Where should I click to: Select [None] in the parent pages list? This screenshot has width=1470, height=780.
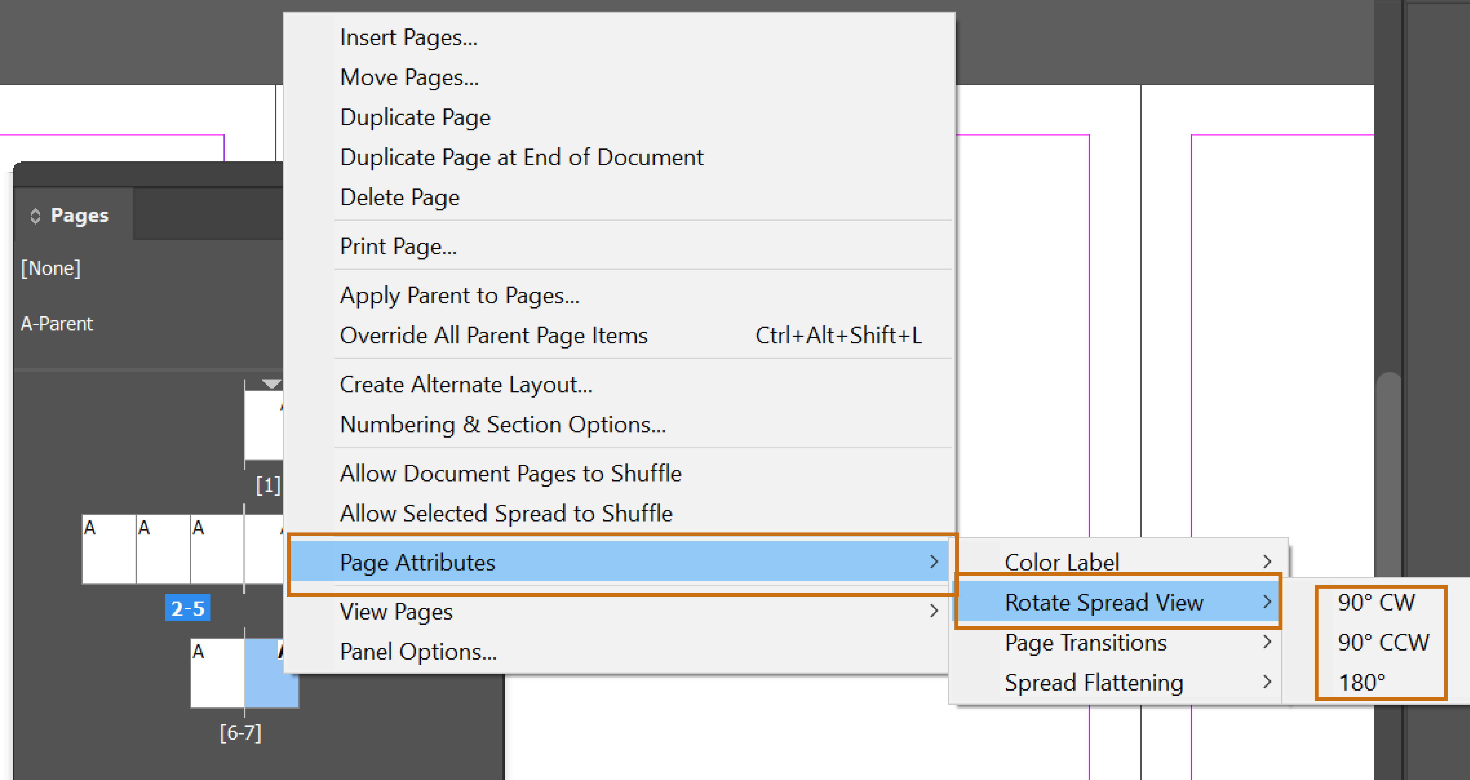pos(51,267)
